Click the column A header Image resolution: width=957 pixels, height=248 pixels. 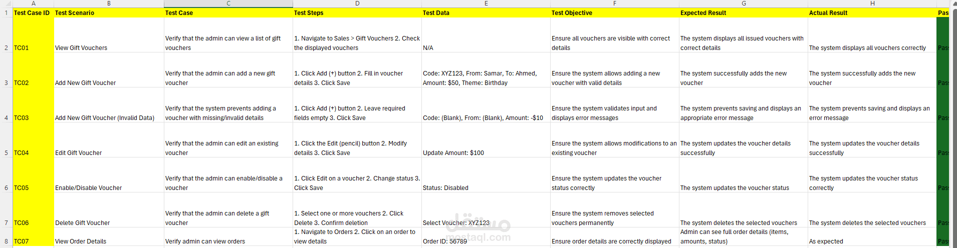coord(33,3)
